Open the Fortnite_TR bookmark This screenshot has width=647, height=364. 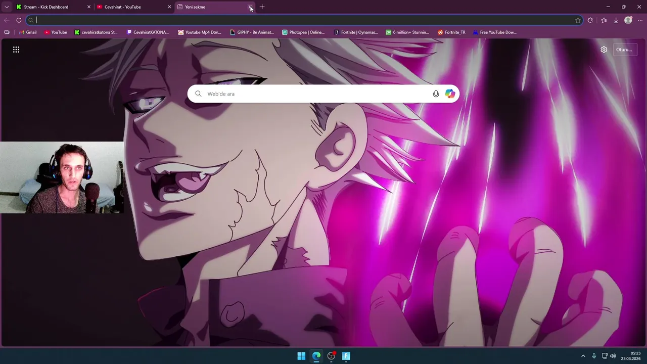(x=451, y=32)
